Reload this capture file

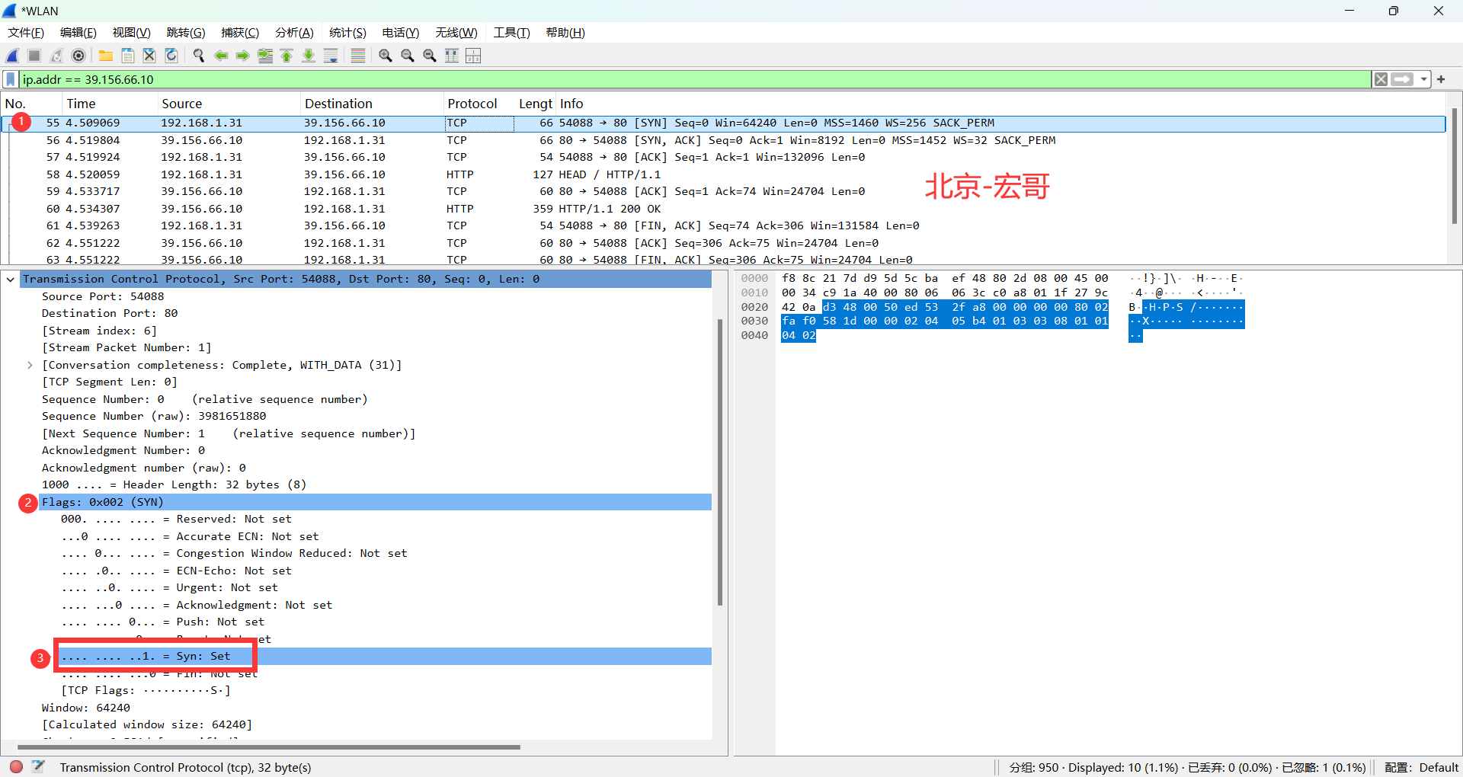click(171, 56)
